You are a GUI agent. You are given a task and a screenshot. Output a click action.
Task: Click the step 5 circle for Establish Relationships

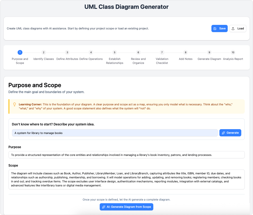click(x=114, y=52)
